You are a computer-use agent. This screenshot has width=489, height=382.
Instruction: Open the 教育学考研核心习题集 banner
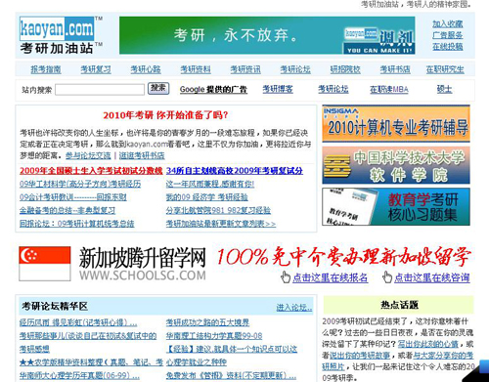(x=396, y=207)
